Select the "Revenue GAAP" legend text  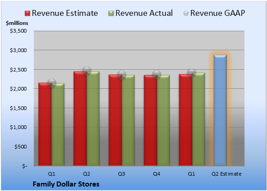tap(218, 13)
